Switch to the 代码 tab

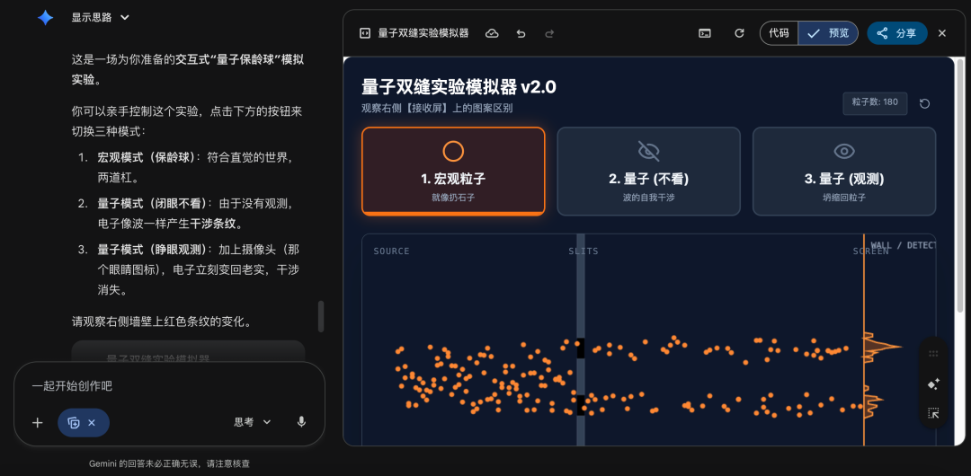tap(779, 33)
